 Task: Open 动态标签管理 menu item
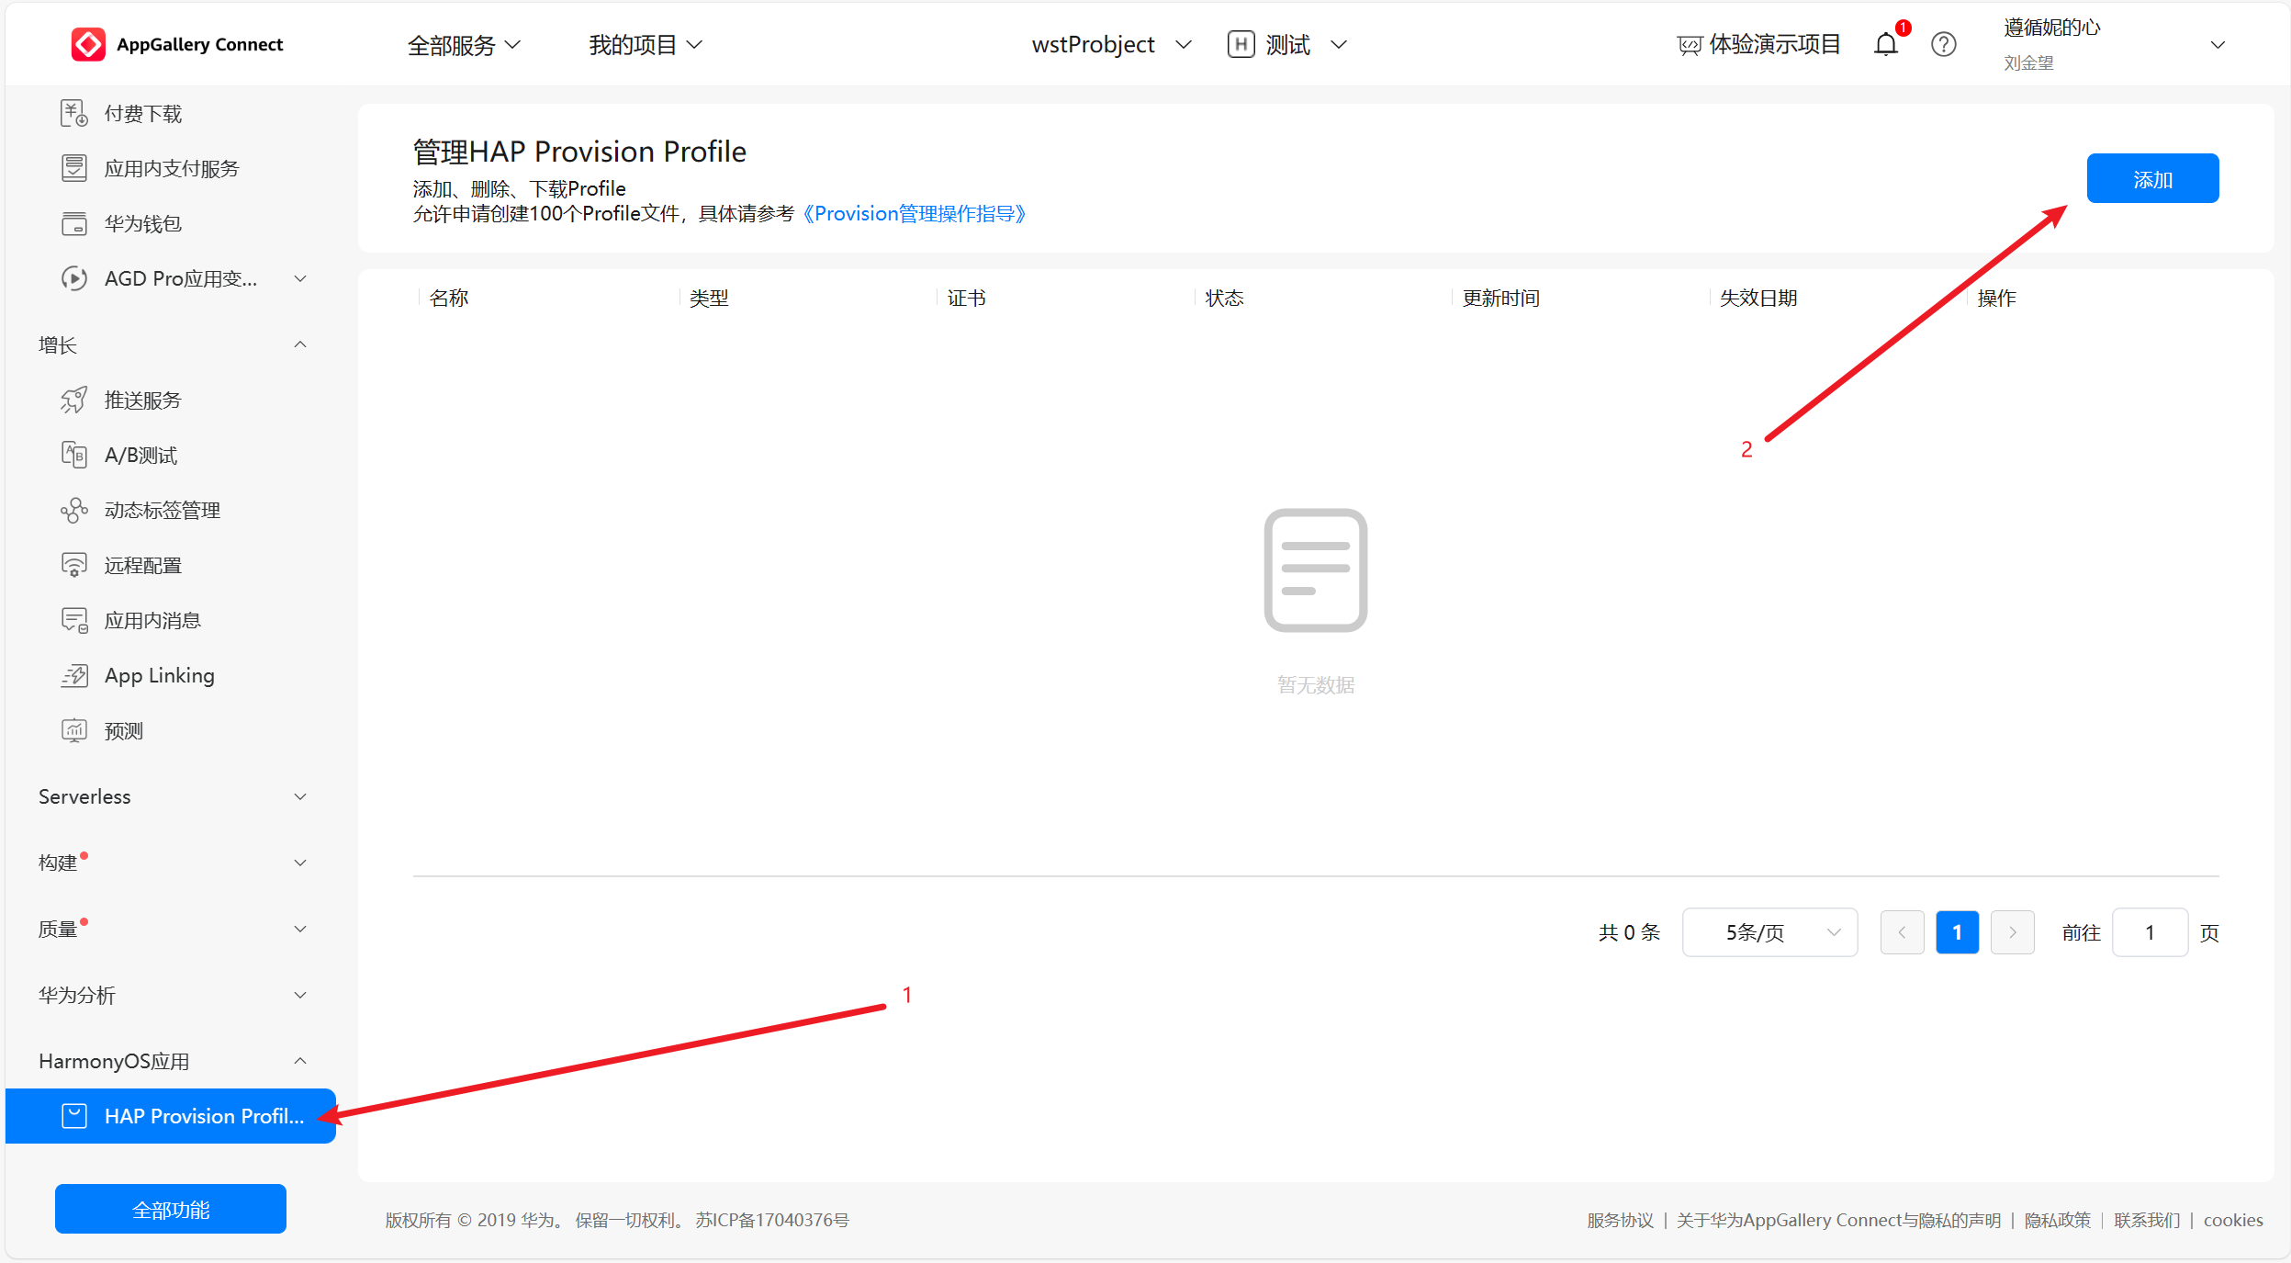[163, 510]
